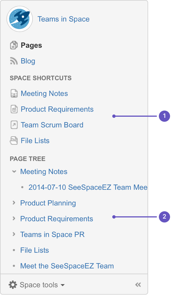Collapse the Meeting Notes tree node

[14, 172]
